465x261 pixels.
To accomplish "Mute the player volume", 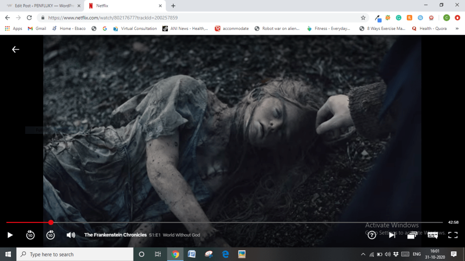I will coord(71,235).
